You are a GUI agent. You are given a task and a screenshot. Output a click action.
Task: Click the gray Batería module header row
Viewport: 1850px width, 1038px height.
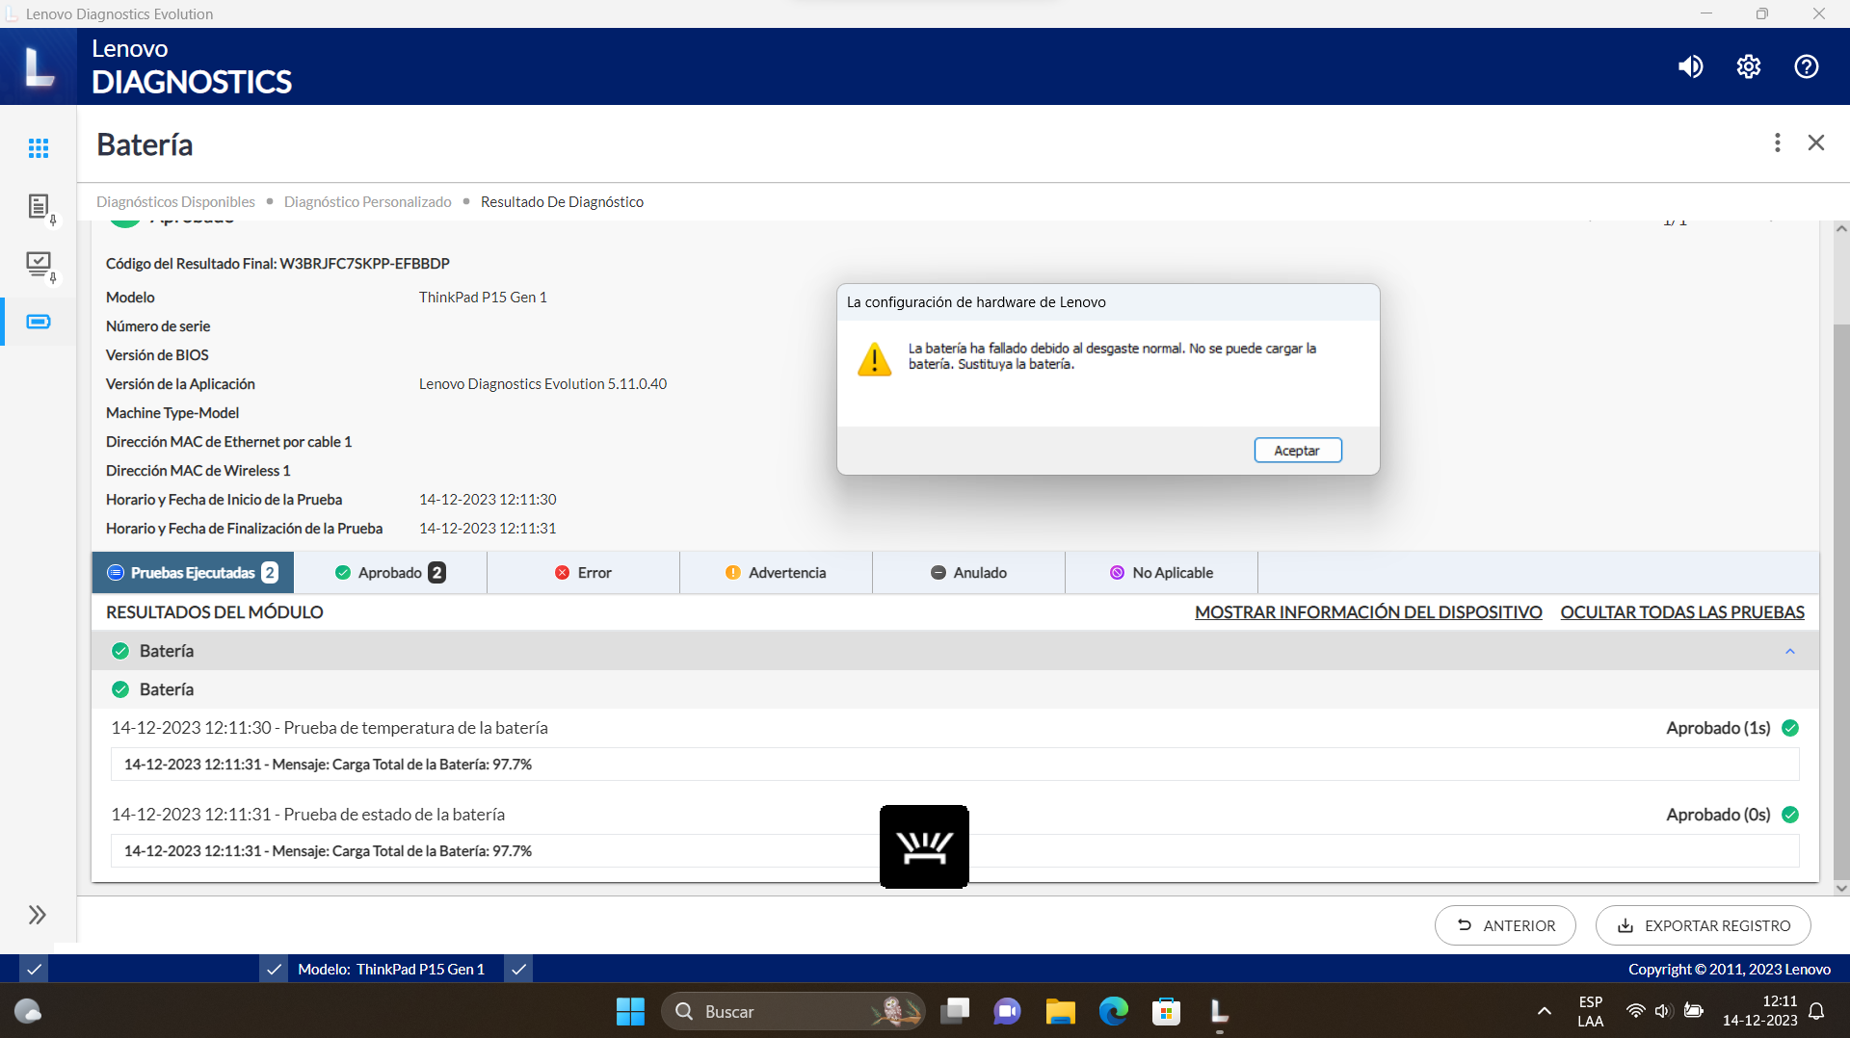[x=955, y=651]
